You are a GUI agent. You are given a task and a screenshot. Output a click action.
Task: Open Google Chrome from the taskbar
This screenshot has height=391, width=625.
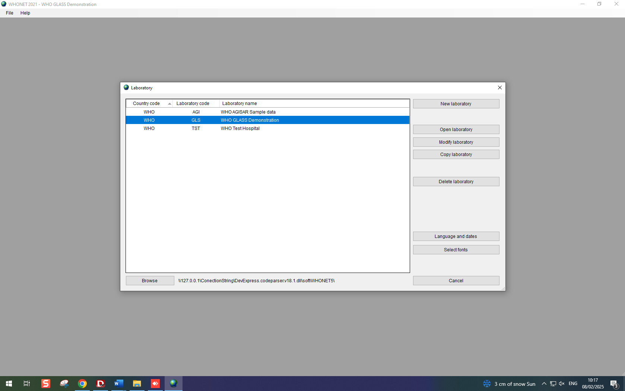[x=82, y=383]
